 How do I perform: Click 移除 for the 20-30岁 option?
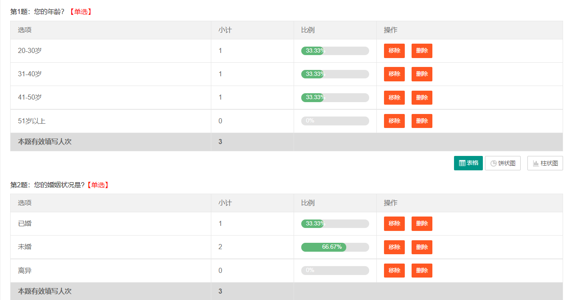point(394,51)
